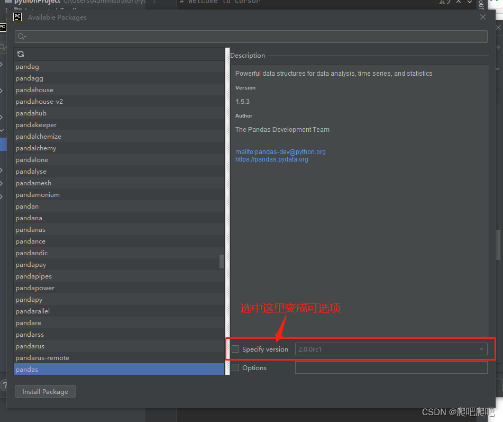Select the pandalchemize package
The image size is (503, 422).
pos(119,137)
